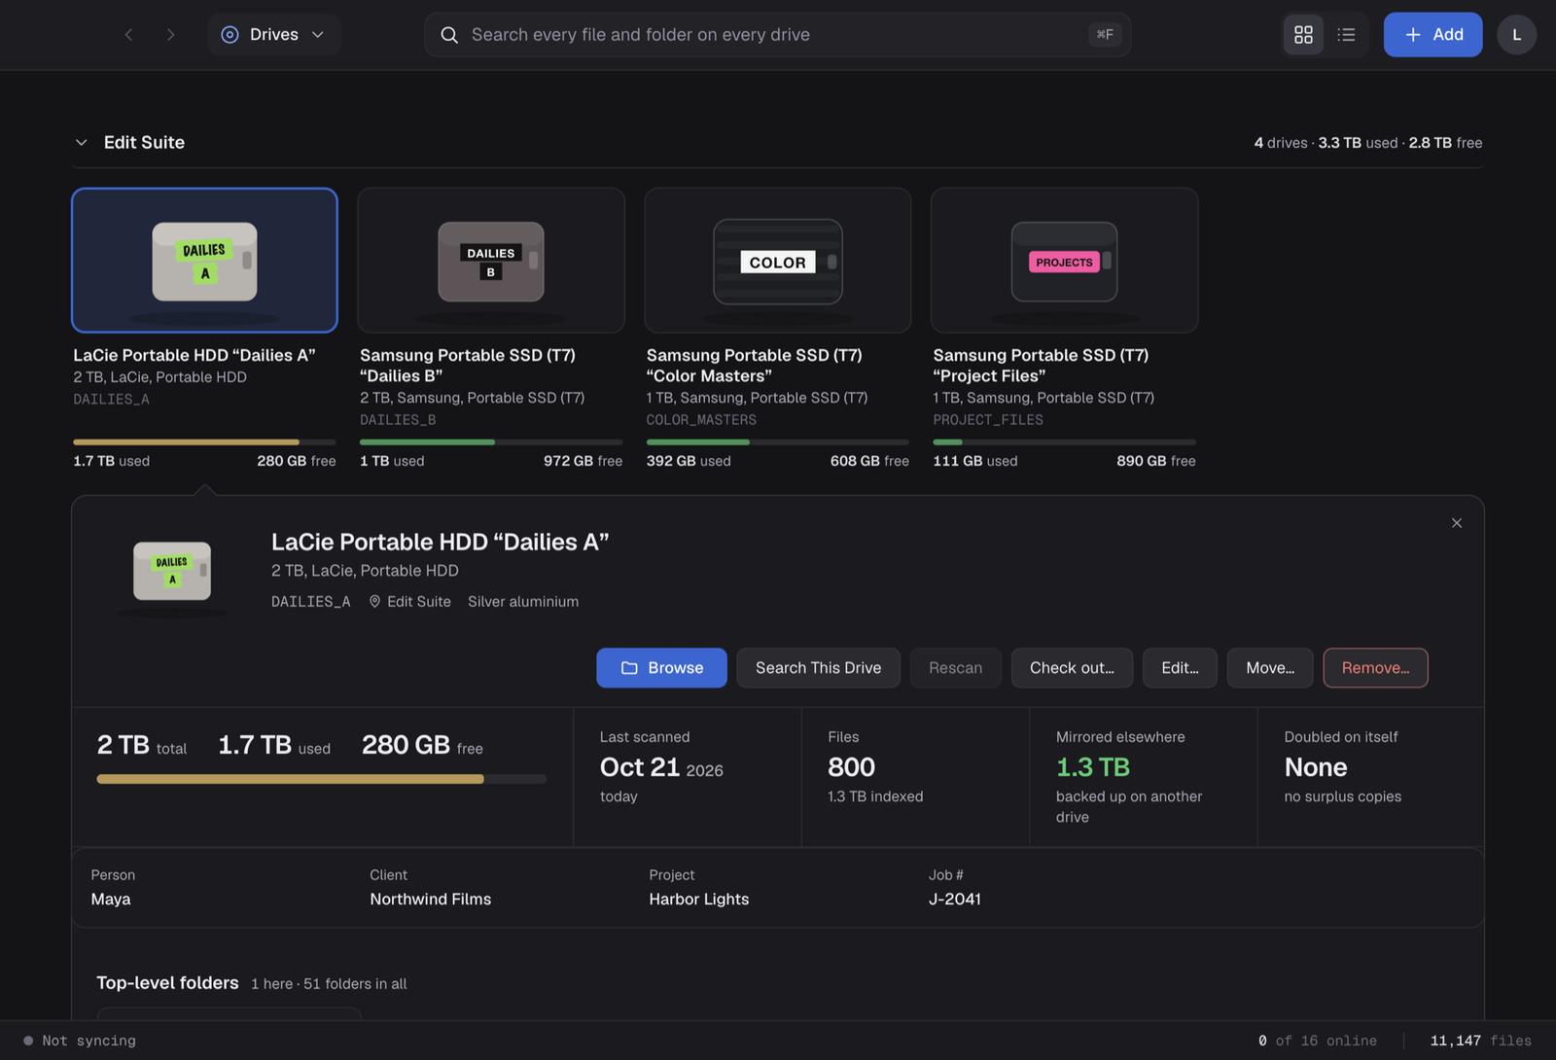Click the "Harbor Lights" project value

(x=699, y=900)
